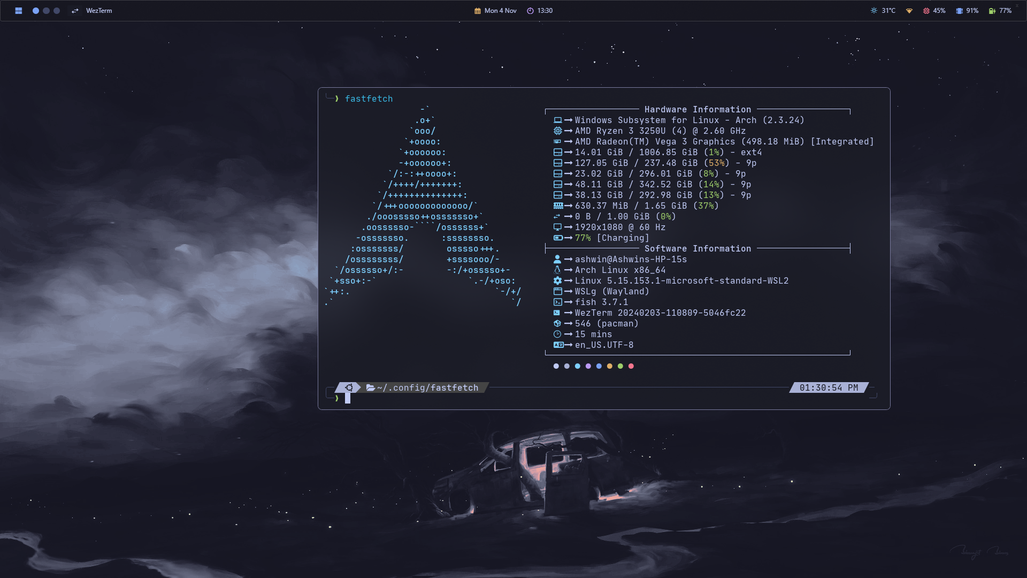Click the gear icon beside Linux kernel version
Image resolution: width=1027 pixels, height=578 pixels.
557,280
